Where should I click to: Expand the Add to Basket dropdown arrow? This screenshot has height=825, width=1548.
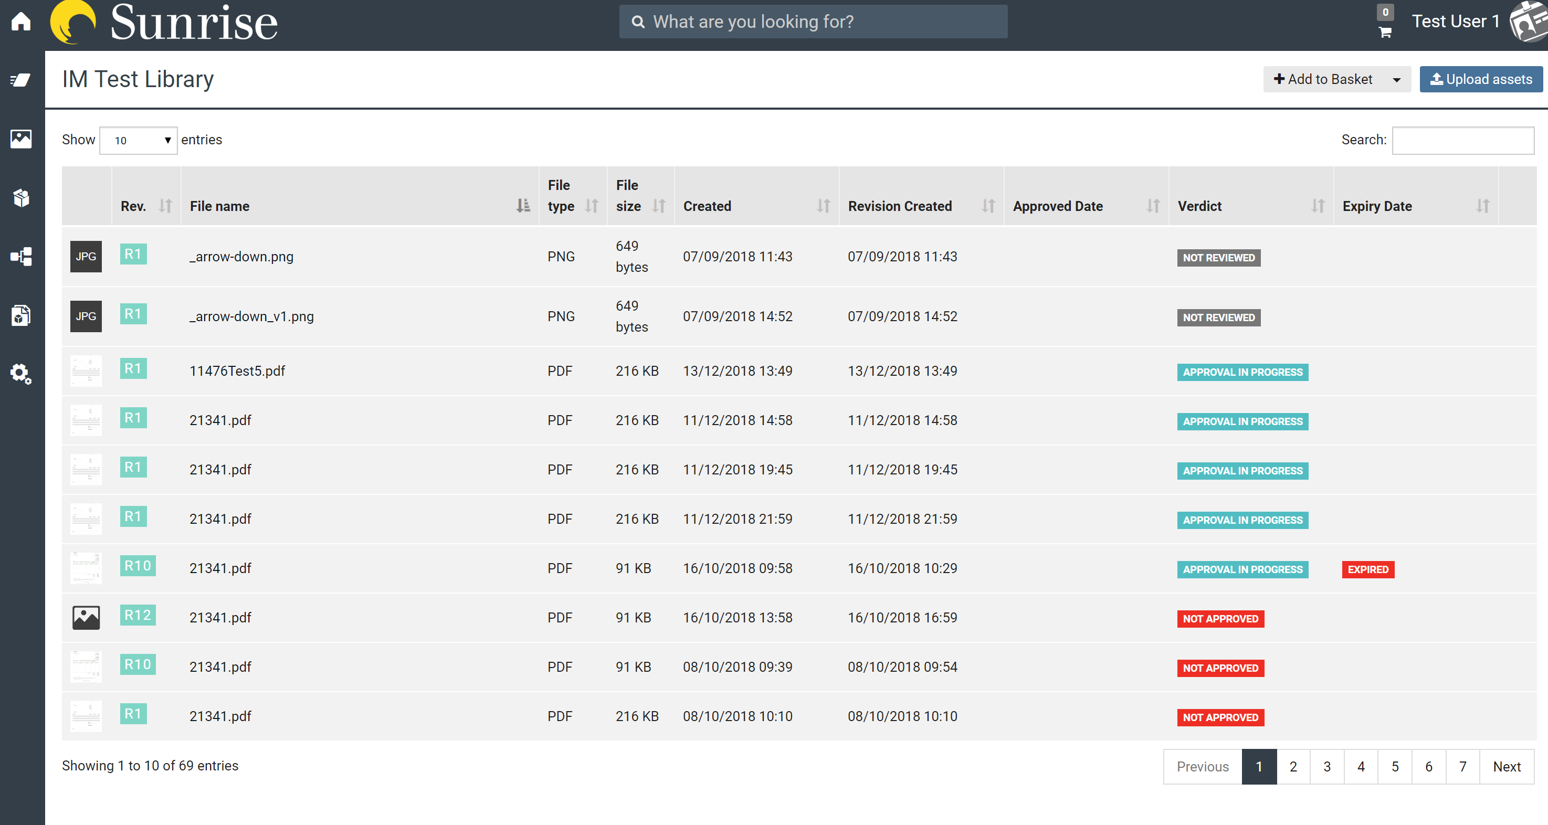click(1397, 80)
